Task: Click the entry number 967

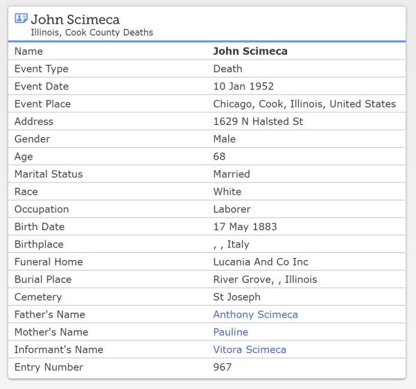Action: coord(223,367)
